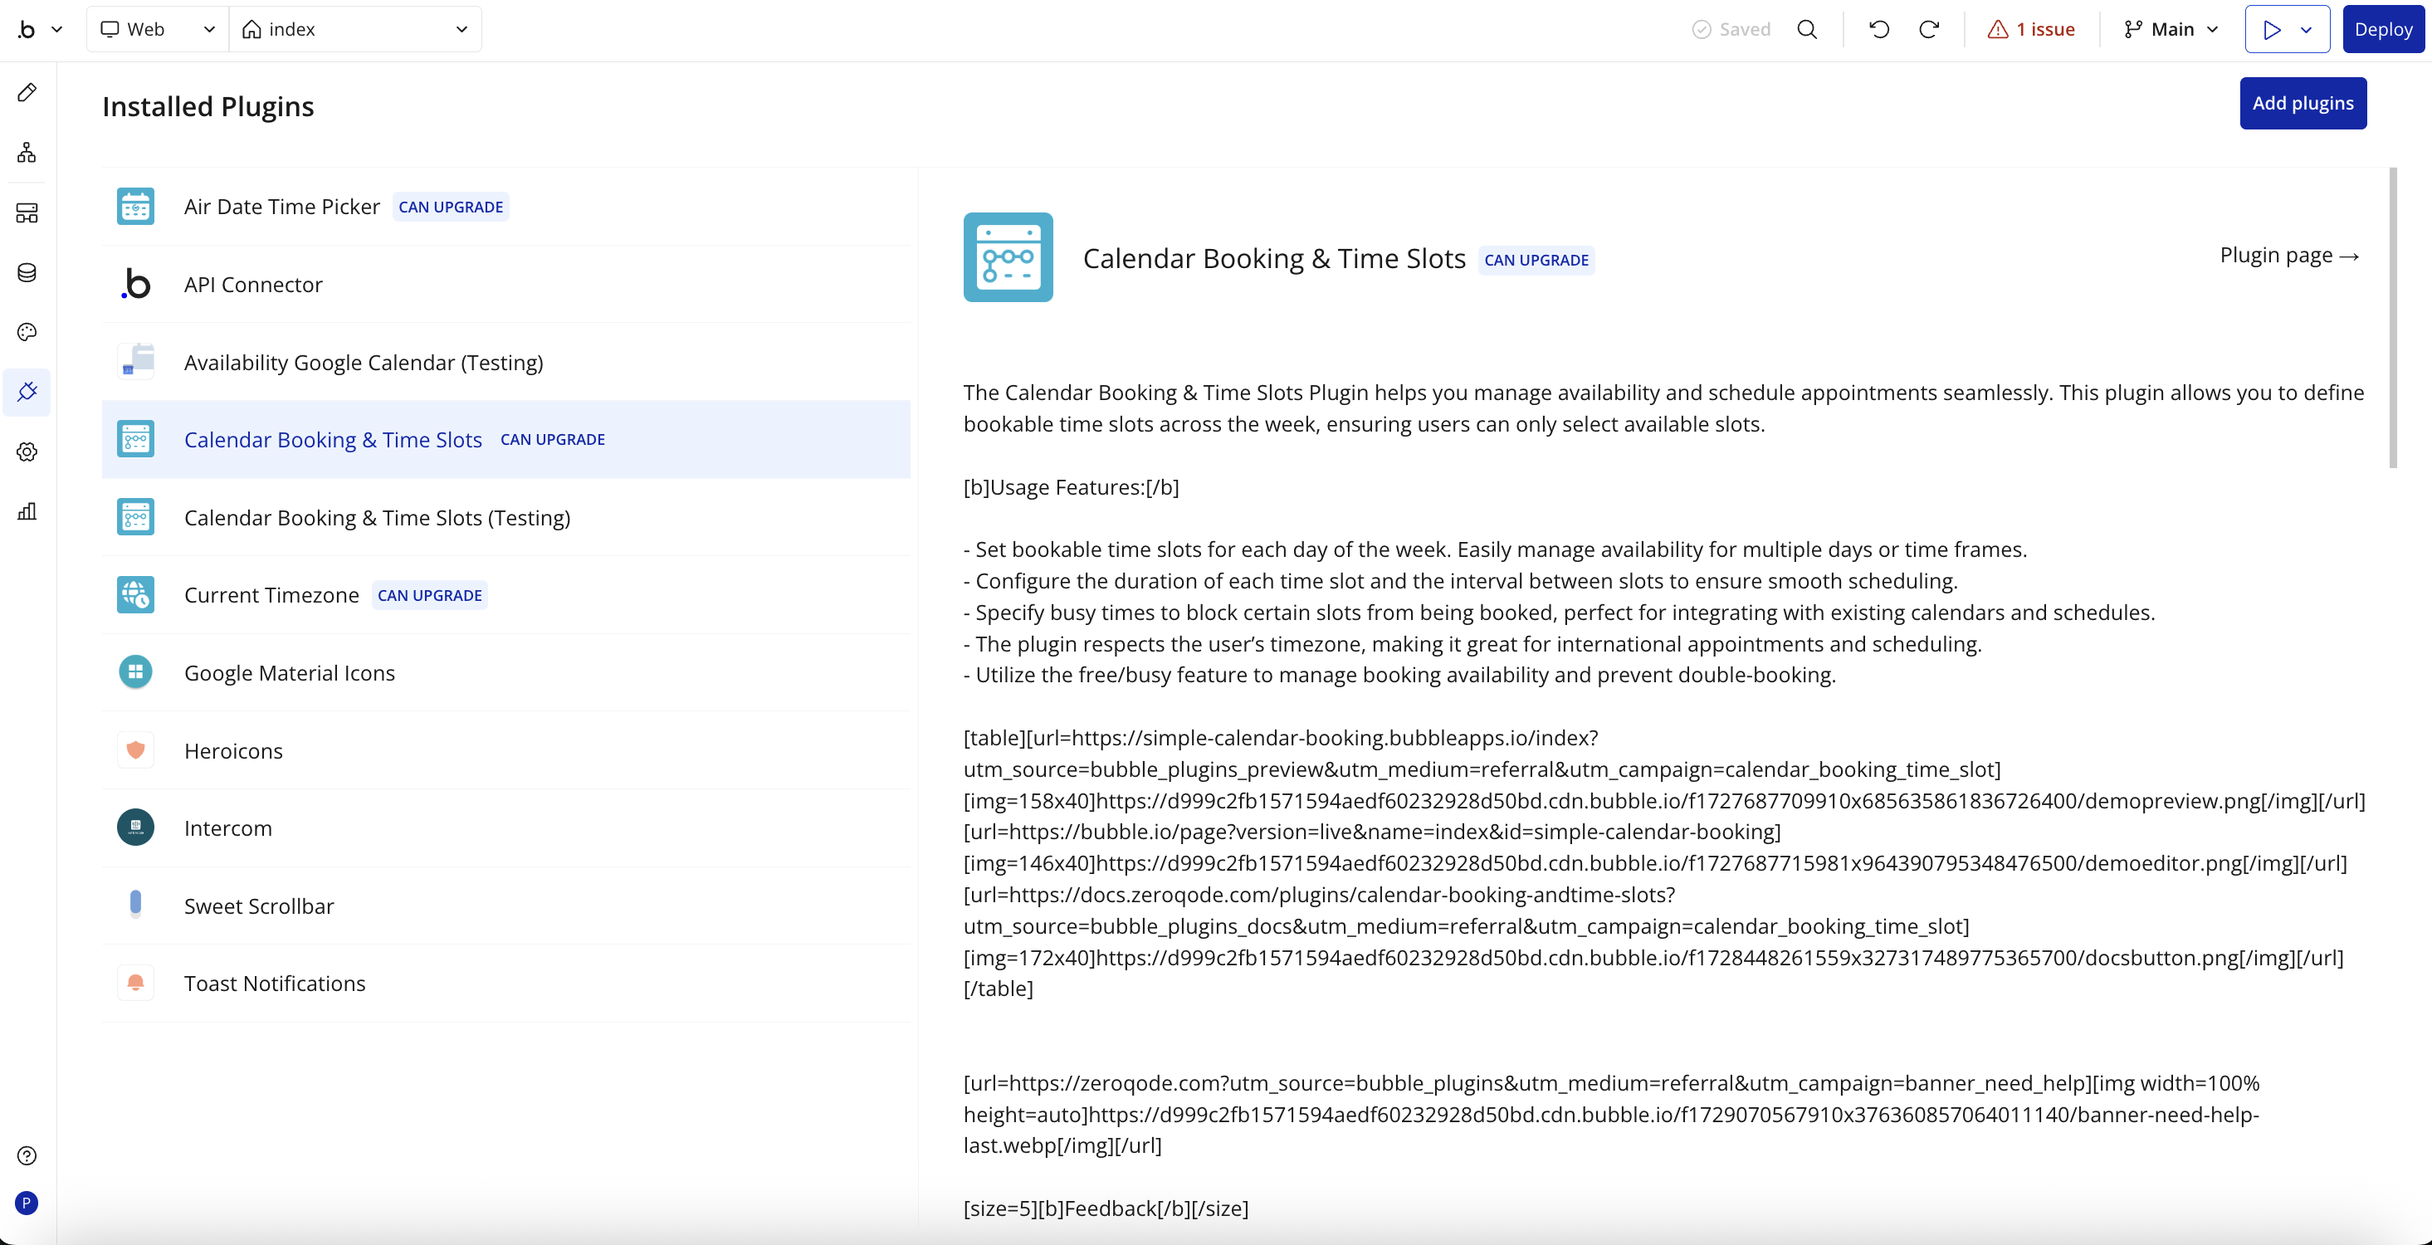Viewport: 2432px width, 1245px height.
Task: Click the search magnifier in top bar
Action: [1807, 29]
